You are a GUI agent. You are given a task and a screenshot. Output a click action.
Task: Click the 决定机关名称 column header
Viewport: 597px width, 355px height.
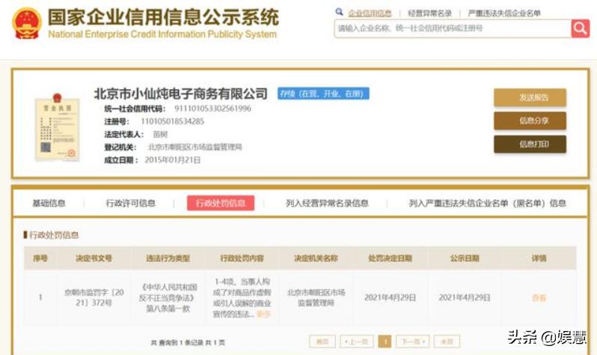coord(316,258)
